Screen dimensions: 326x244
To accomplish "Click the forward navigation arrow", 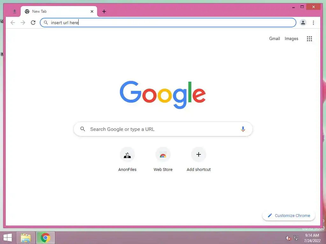I will [23, 23].
